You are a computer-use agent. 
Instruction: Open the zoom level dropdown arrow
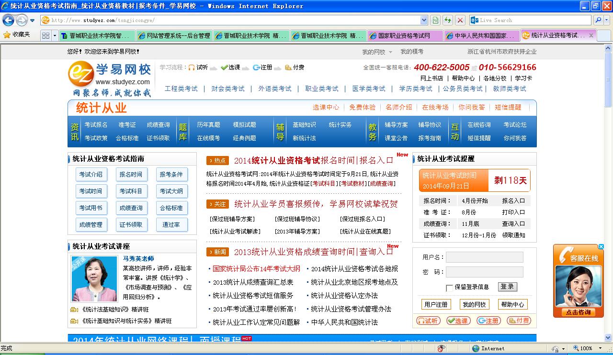point(600,348)
